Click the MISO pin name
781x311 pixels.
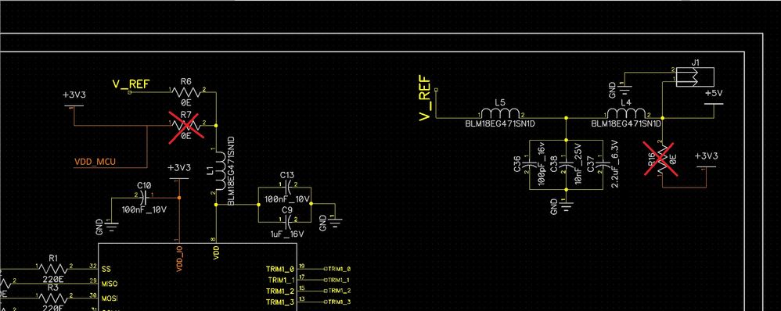pos(110,284)
